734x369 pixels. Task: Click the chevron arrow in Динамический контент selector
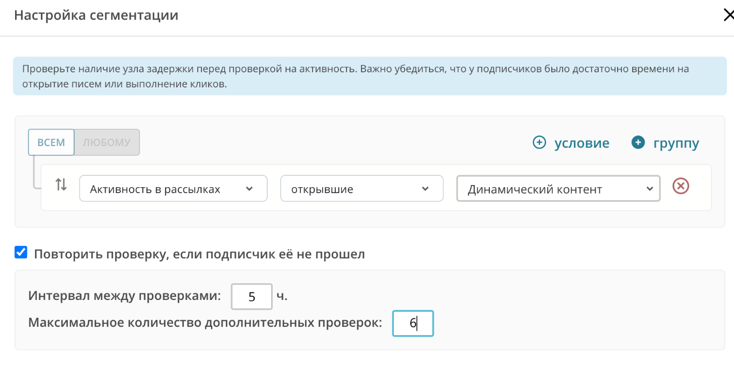point(648,189)
